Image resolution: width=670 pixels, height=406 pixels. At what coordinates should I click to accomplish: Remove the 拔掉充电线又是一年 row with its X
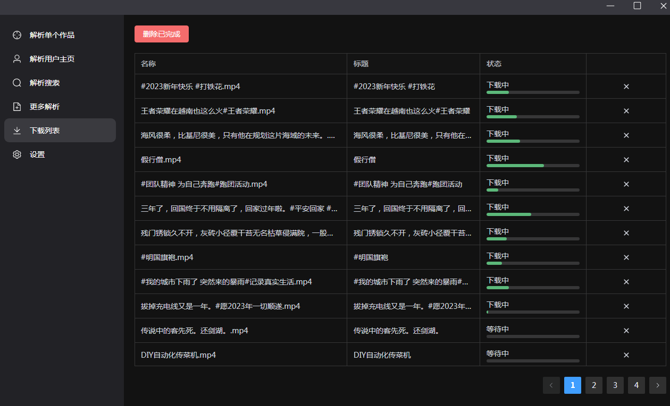(x=626, y=306)
